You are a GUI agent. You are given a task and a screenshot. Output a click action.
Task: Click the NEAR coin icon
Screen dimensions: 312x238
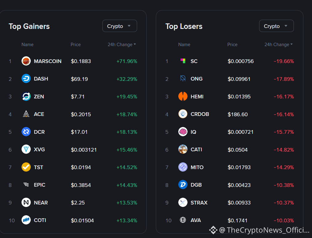tap(26, 202)
